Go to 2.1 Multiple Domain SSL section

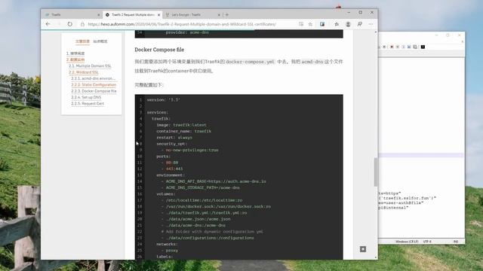(90, 66)
